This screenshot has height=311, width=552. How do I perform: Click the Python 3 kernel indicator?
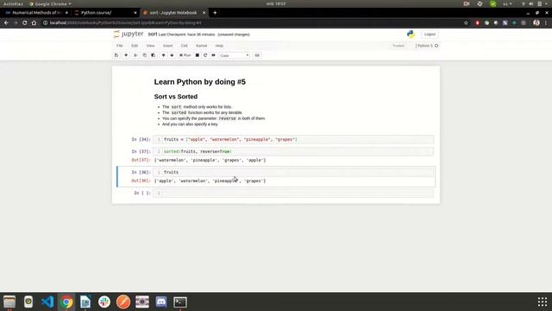click(x=427, y=46)
